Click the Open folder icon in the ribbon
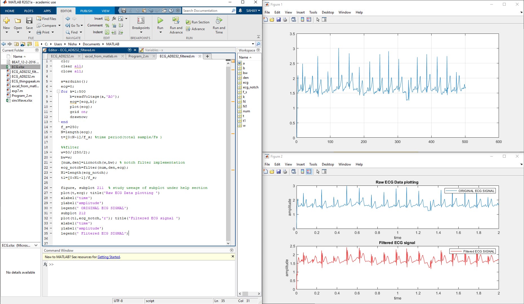The width and height of the screenshot is (524, 304). (18, 21)
